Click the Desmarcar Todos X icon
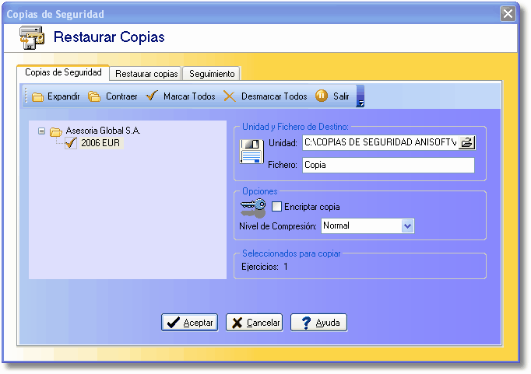Screen dimensions: 531x374 coord(229,96)
